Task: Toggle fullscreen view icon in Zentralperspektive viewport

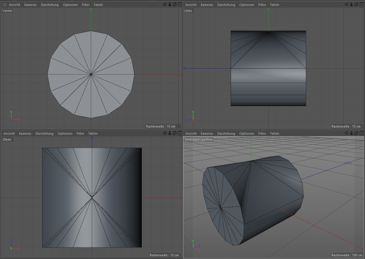Action: (361, 133)
